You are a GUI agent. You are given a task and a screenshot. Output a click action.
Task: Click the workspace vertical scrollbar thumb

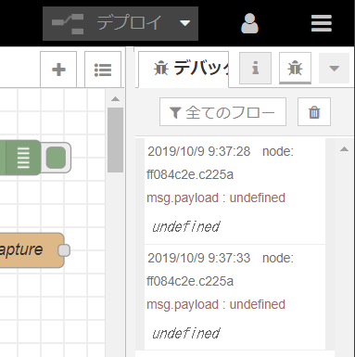(x=115, y=140)
